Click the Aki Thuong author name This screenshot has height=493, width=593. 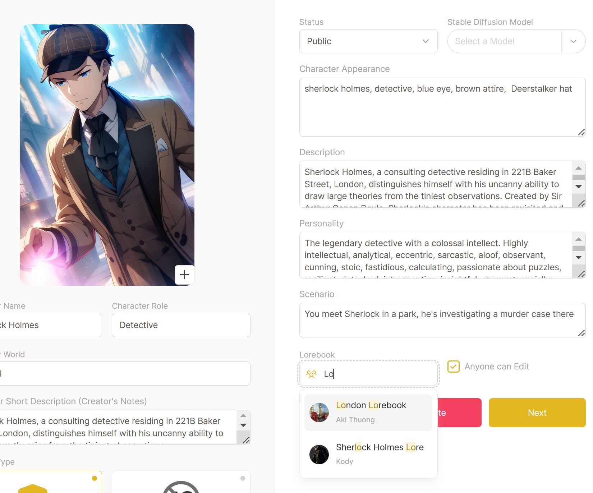click(x=355, y=420)
